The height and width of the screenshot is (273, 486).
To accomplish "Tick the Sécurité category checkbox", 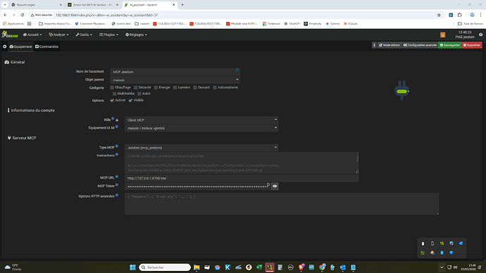I will [x=135, y=87].
